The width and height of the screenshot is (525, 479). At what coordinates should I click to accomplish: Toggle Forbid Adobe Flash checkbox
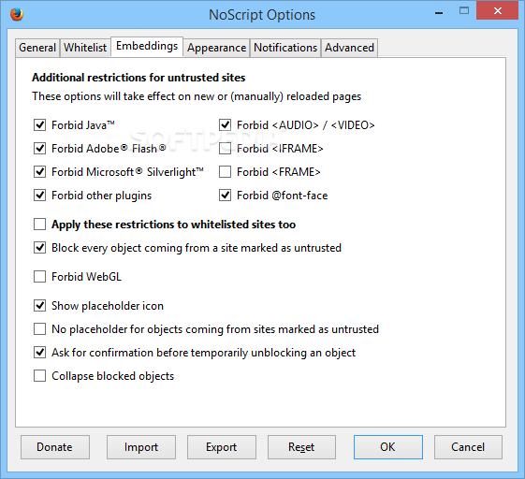coord(40,149)
